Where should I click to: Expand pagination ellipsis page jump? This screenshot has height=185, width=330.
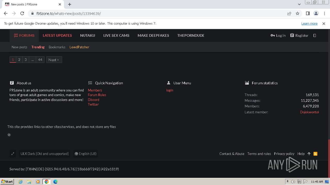pyautogui.click(x=32, y=60)
